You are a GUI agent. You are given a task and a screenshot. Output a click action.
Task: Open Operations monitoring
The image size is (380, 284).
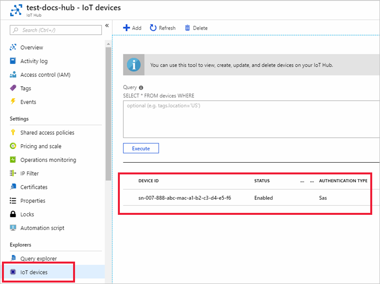pos(48,160)
